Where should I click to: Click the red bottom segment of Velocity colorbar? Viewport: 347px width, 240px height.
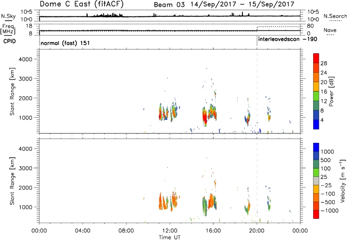tap(316, 214)
